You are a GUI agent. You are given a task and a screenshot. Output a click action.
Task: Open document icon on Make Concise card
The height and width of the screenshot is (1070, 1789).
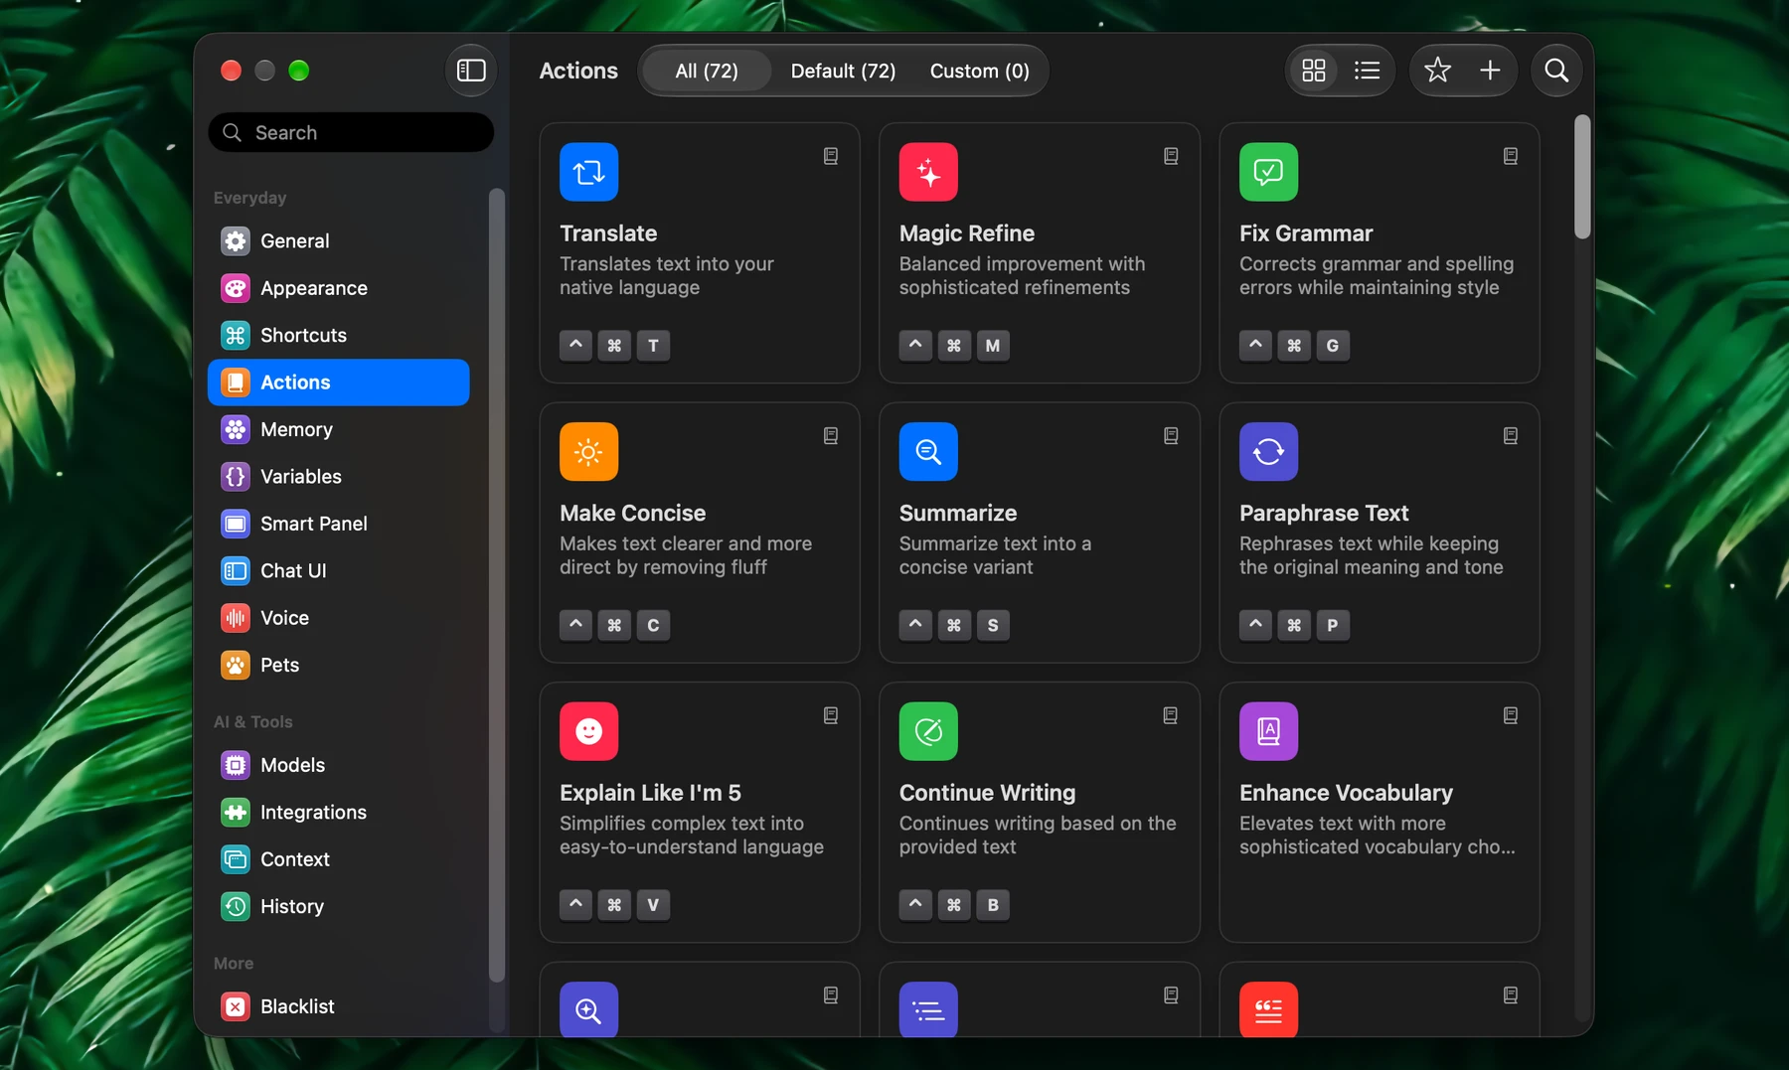tap(831, 436)
